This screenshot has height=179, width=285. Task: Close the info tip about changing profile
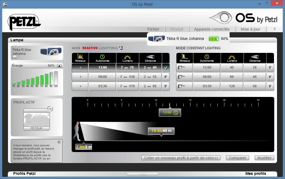(x=59, y=142)
